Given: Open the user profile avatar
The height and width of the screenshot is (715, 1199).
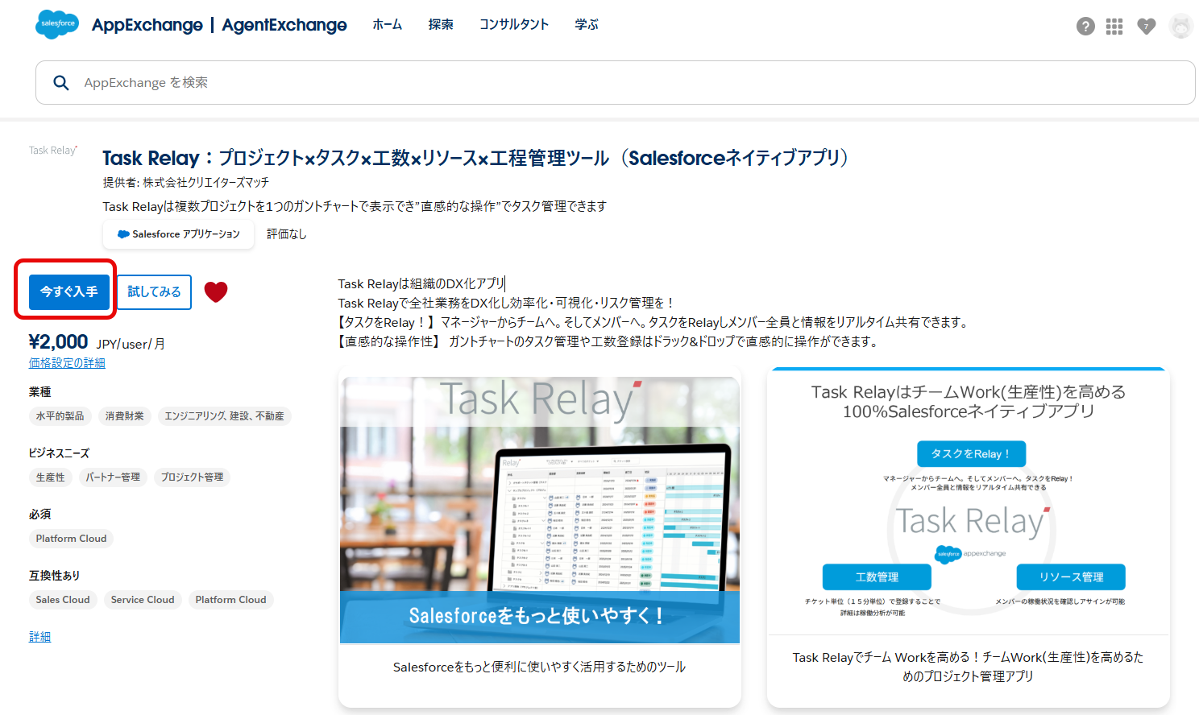Looking at the screenshot, I should point(1181,27).
